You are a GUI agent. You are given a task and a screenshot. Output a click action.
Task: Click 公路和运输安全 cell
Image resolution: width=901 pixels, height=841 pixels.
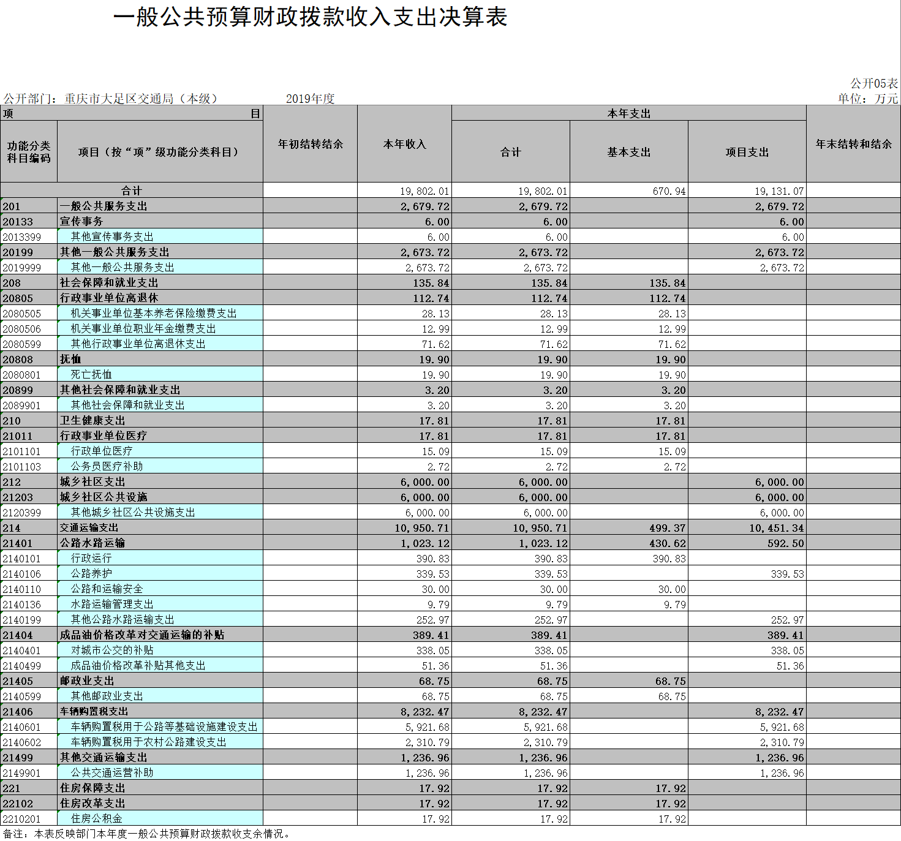(160, 589)
